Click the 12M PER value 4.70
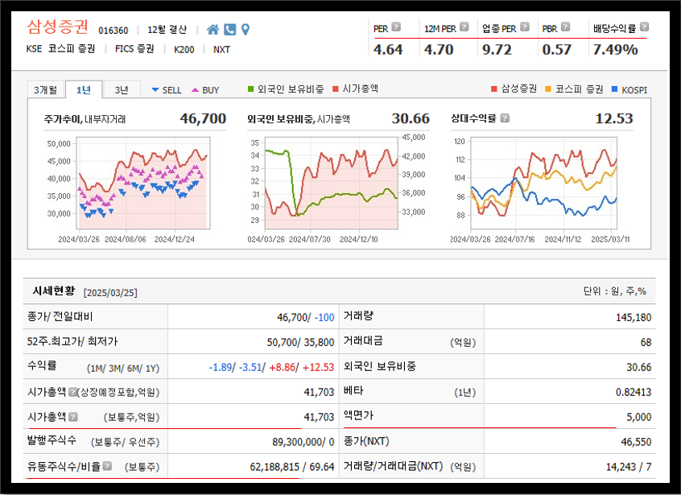 (439, 50)
